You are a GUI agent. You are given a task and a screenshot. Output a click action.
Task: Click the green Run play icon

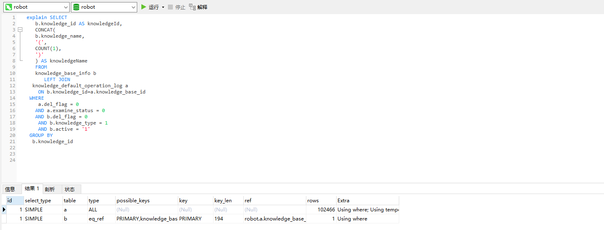(x=144, y=7)
